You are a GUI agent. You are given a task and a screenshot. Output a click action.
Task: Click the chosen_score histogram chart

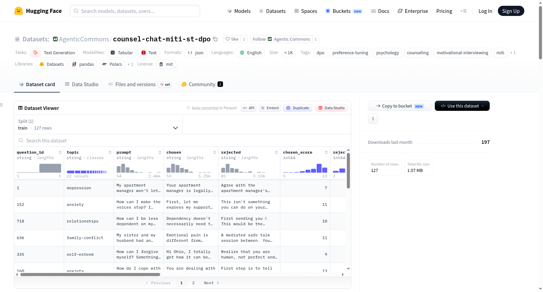click(x=305, y=168)
